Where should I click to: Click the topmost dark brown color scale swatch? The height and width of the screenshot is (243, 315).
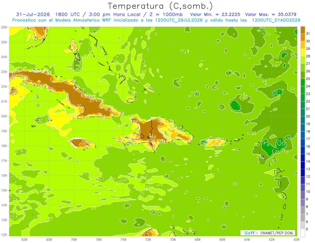pyautogui.click(x=303, y=30)
